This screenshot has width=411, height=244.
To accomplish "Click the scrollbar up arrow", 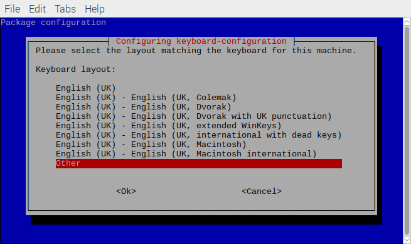I will 407,22.
